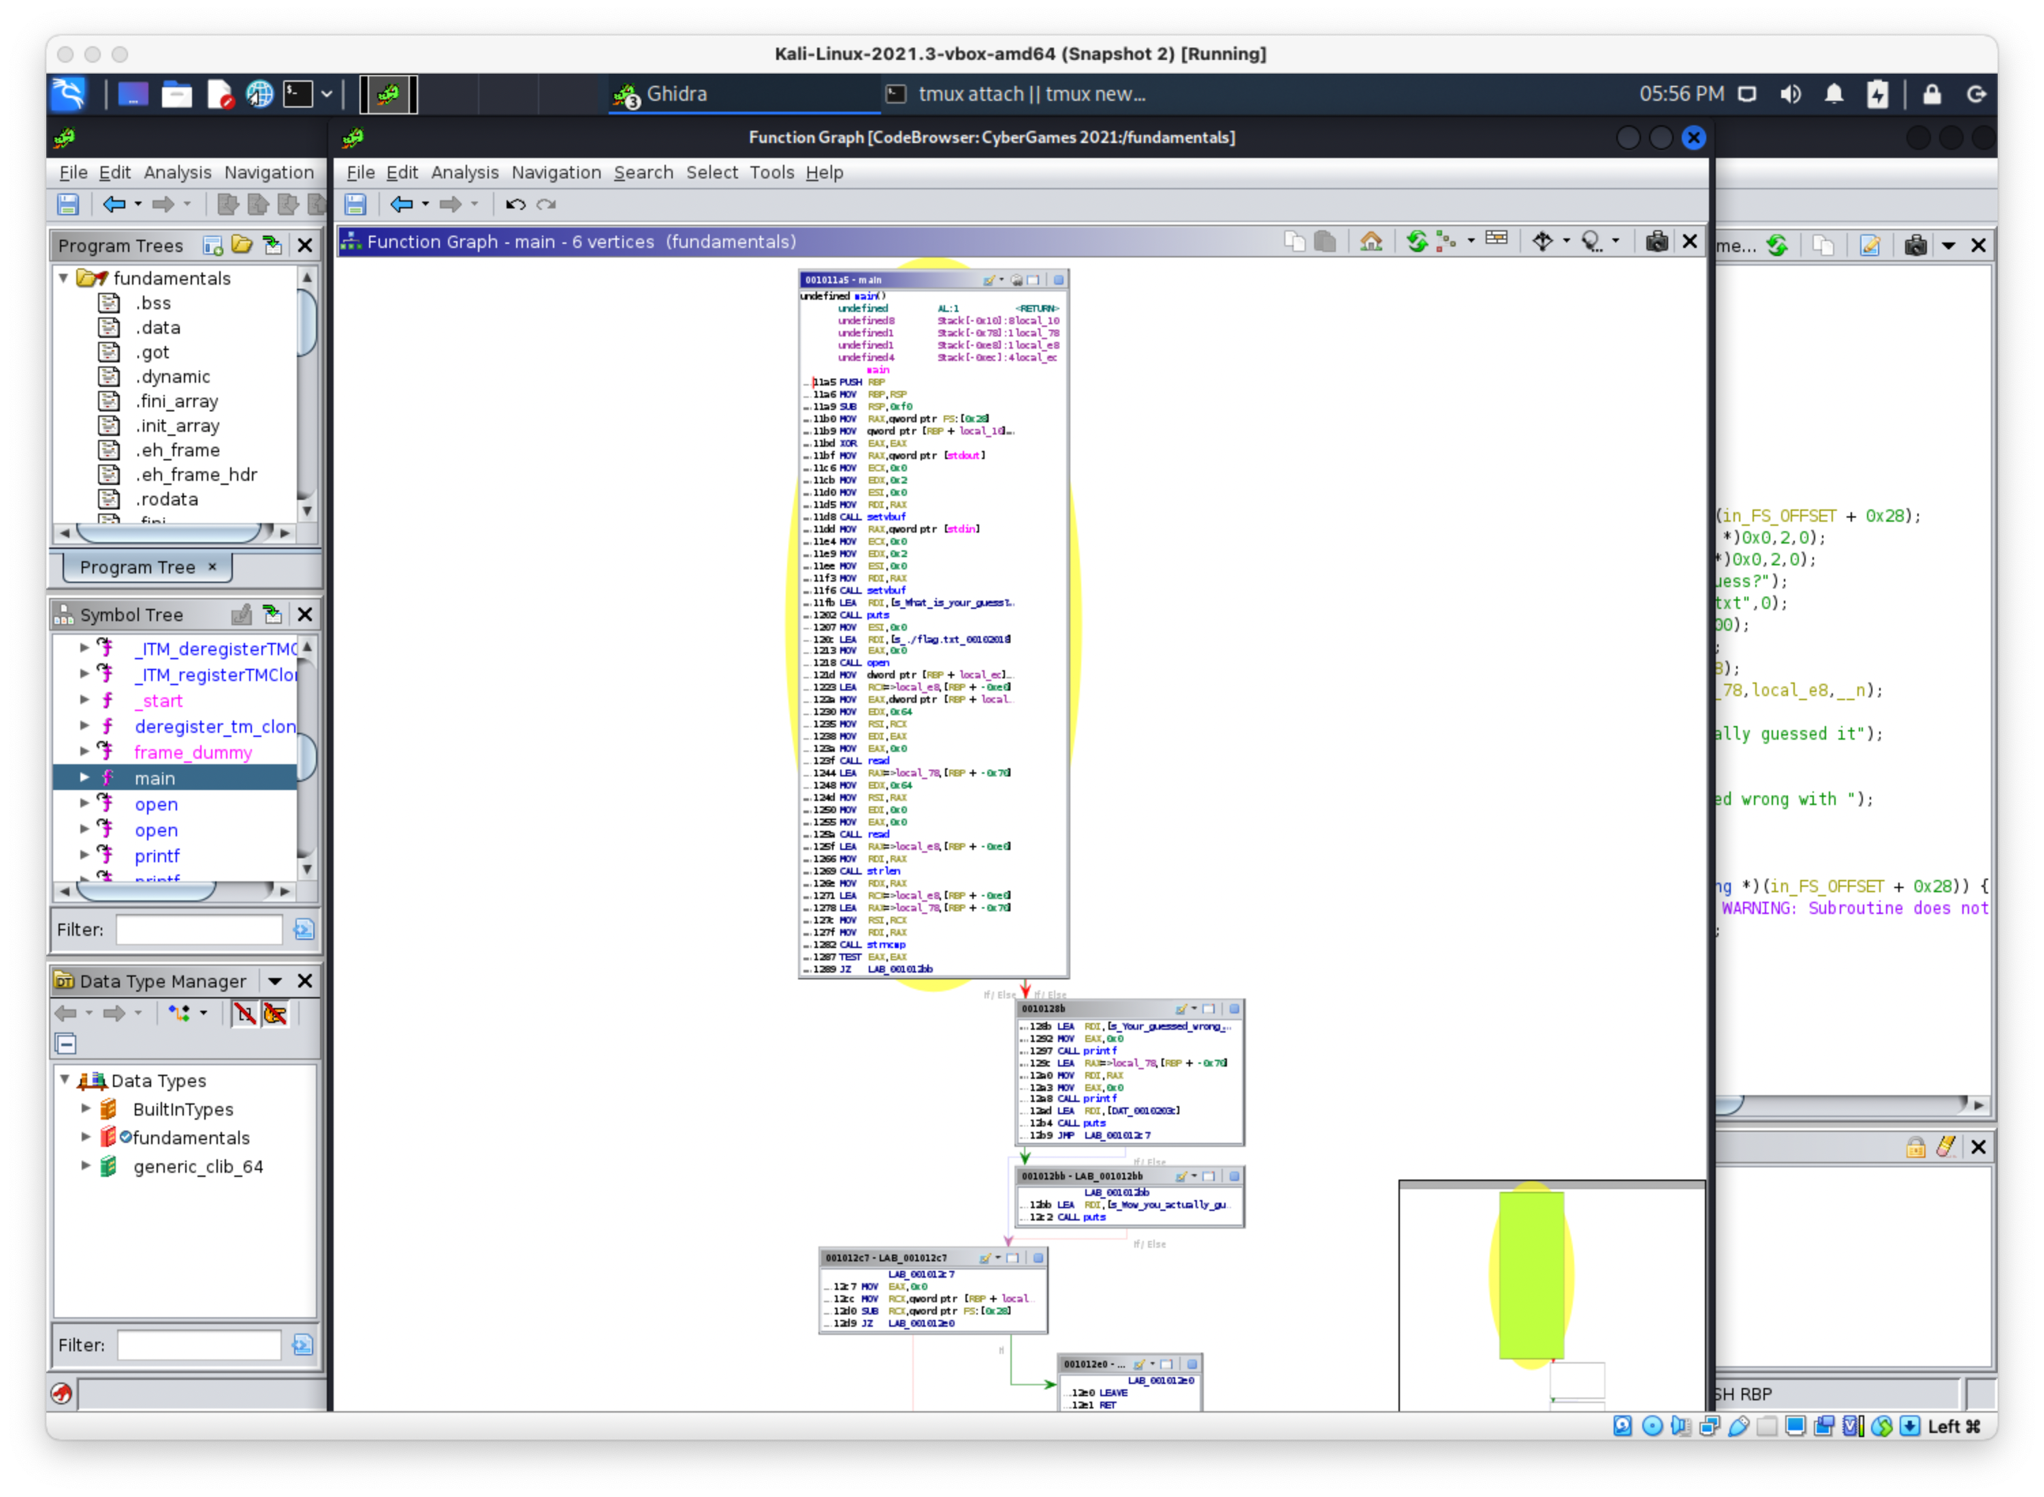
Task: Expand the main node in Symbol Tree
Action: (84, 778)
